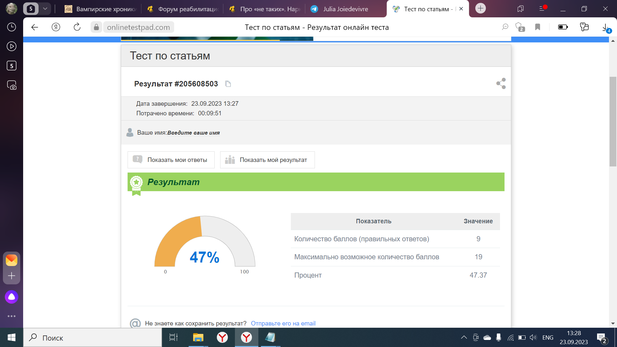Toggle ENG keyboard language in taskbar

tap(548, 337)
